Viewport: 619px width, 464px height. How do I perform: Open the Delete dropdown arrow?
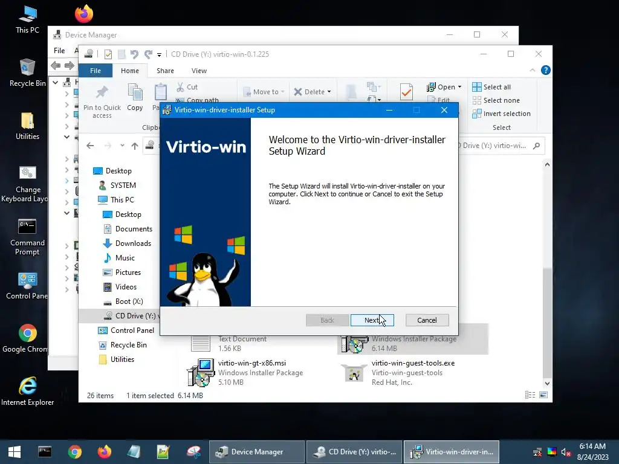329,92
